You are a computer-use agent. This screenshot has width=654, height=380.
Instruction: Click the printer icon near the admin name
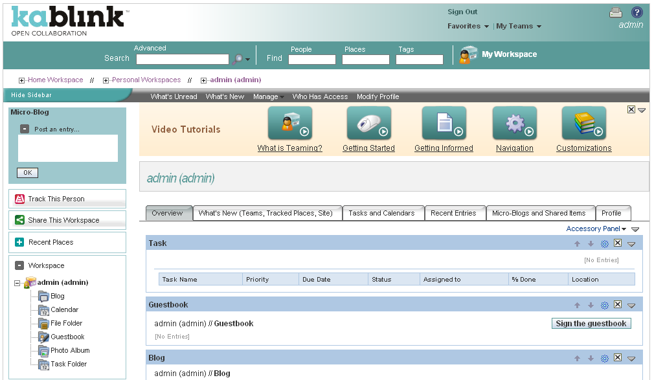tap(616, 11)
